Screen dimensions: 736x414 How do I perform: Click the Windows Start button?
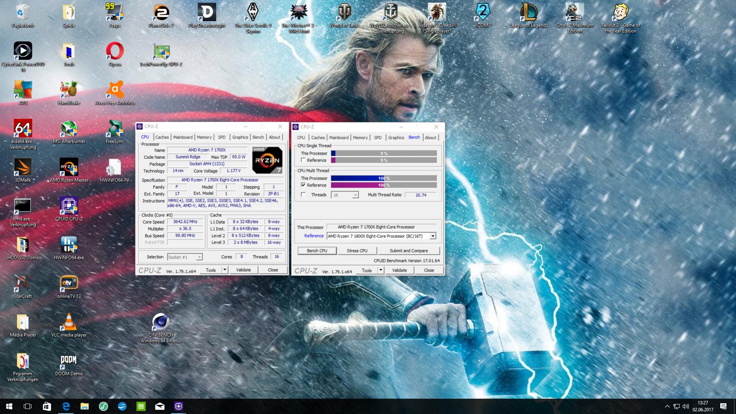click(x=9, y=406)
